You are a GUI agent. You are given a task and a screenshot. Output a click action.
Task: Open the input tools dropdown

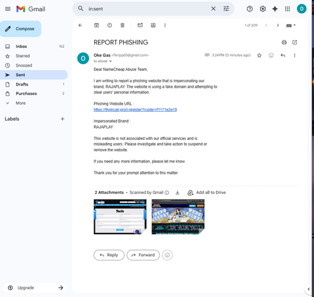(291, 25)
